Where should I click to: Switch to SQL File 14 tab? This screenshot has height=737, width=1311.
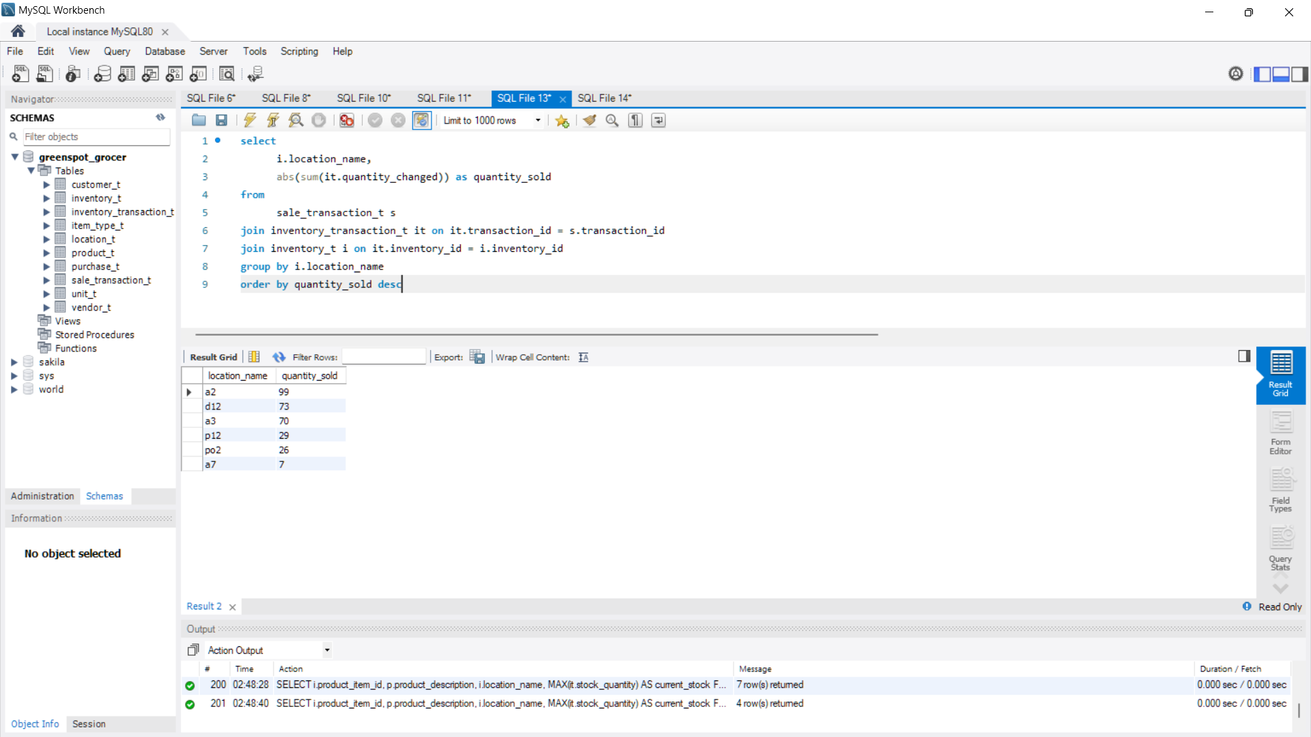coord(605,98)
